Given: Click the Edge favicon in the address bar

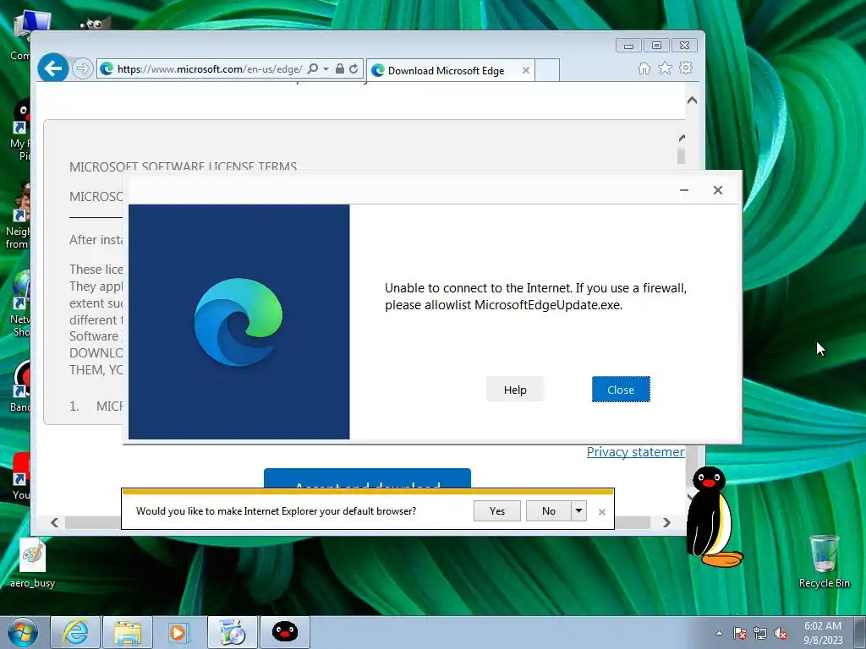Looking at the screenshot, I should click(x=107, y=69).
